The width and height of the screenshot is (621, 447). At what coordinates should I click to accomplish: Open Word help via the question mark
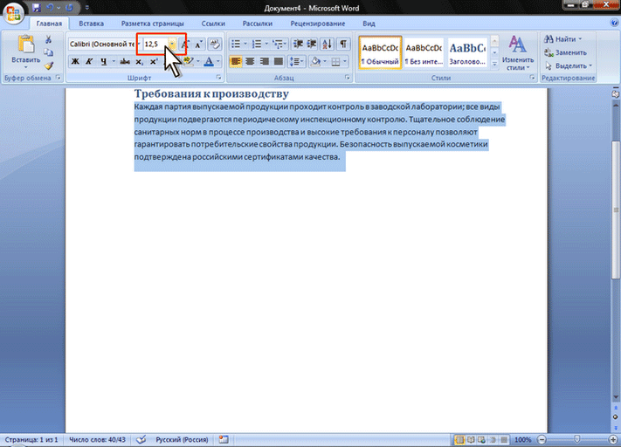(x=614, y=23)
